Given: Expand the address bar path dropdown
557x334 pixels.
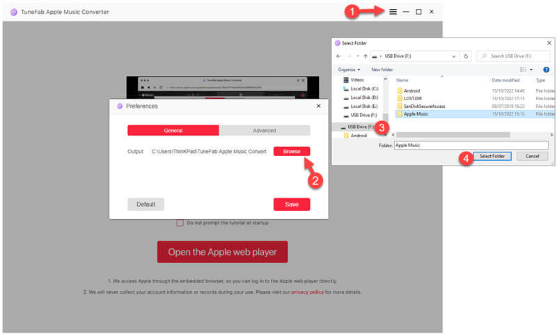Looking at the screenshot, I should tap(454, 56).
